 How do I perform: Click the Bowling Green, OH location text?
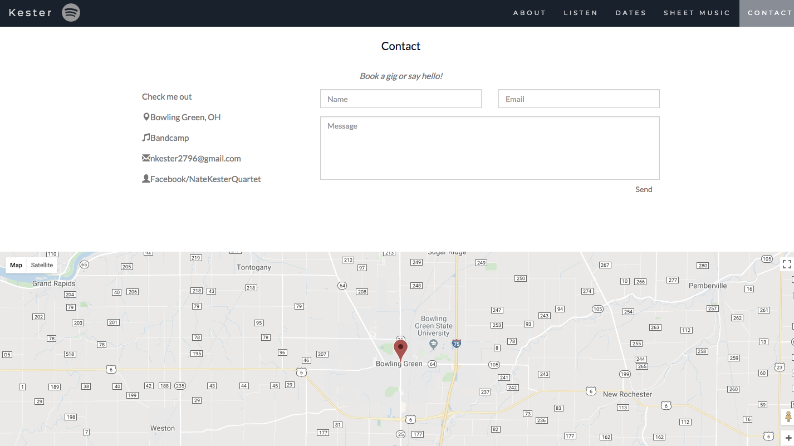(x=185, y=117)
